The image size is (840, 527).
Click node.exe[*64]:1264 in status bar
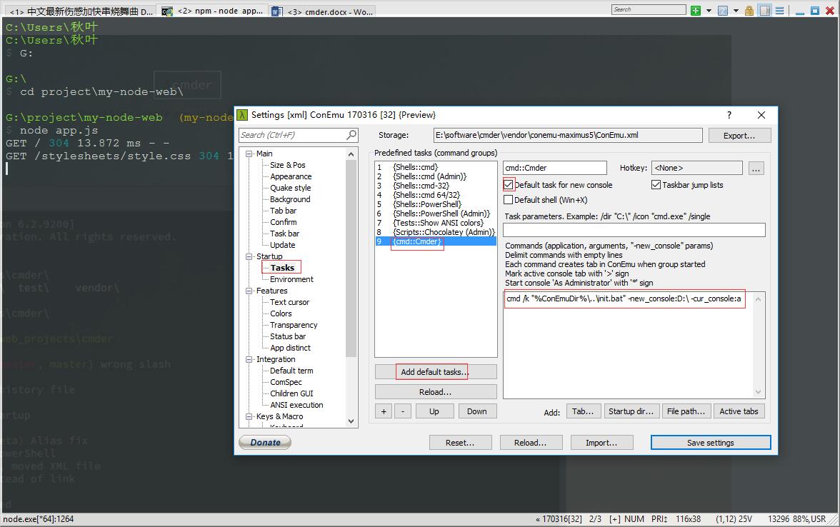[38, 519]
